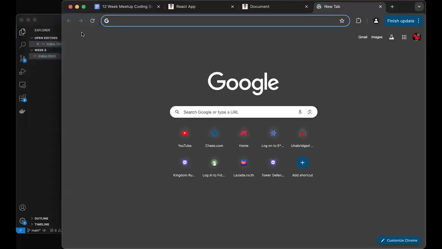
Task: Collapse the OPEN EDITORS section
Action: point(46,38)
